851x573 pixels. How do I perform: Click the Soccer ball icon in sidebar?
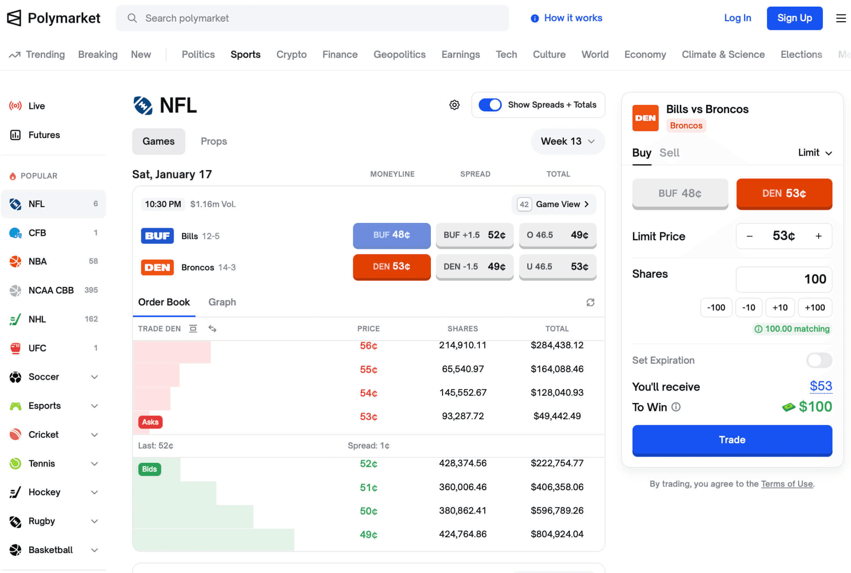[x=15, y=377]
